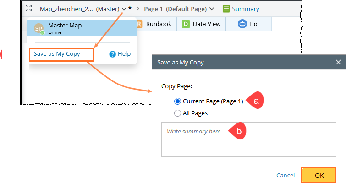Open the Bot tab
This screenshot has width=346, height=192.
(248, 24)
